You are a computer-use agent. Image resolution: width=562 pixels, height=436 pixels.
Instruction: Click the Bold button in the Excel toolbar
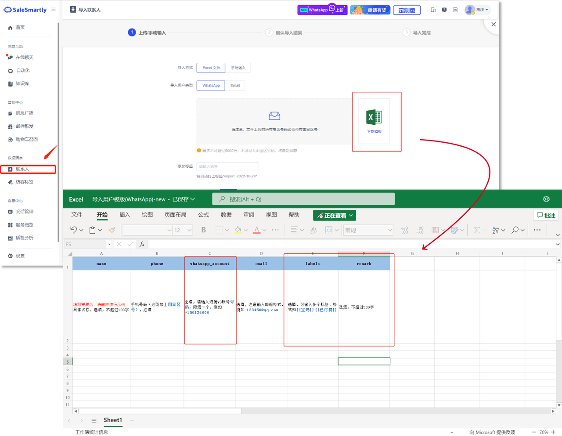(203, 230)
